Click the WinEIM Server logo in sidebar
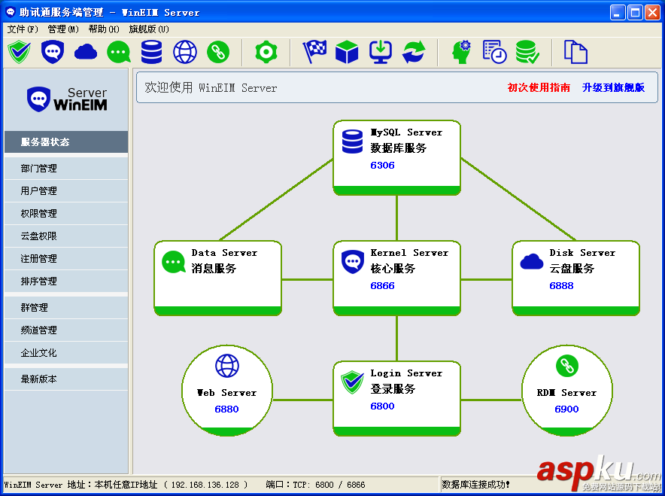The image size is (665, 496). pyautogui.click(x=67, y=99)
